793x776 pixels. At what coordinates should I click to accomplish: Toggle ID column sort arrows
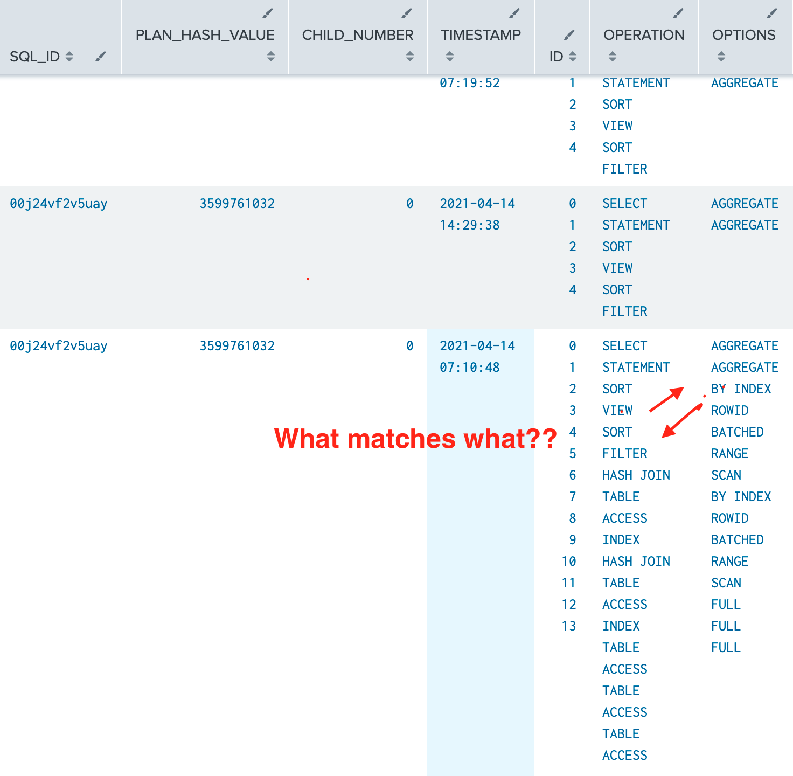pos(573,57)
